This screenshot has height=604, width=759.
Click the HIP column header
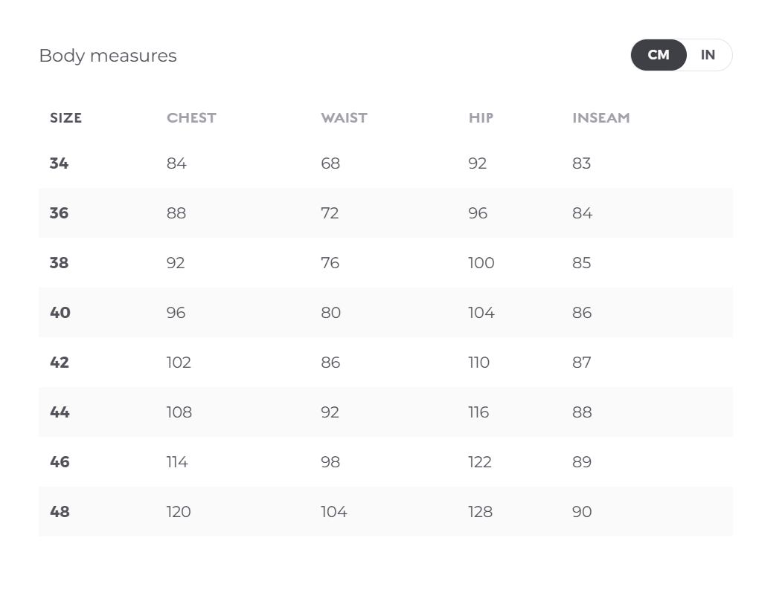481,118
